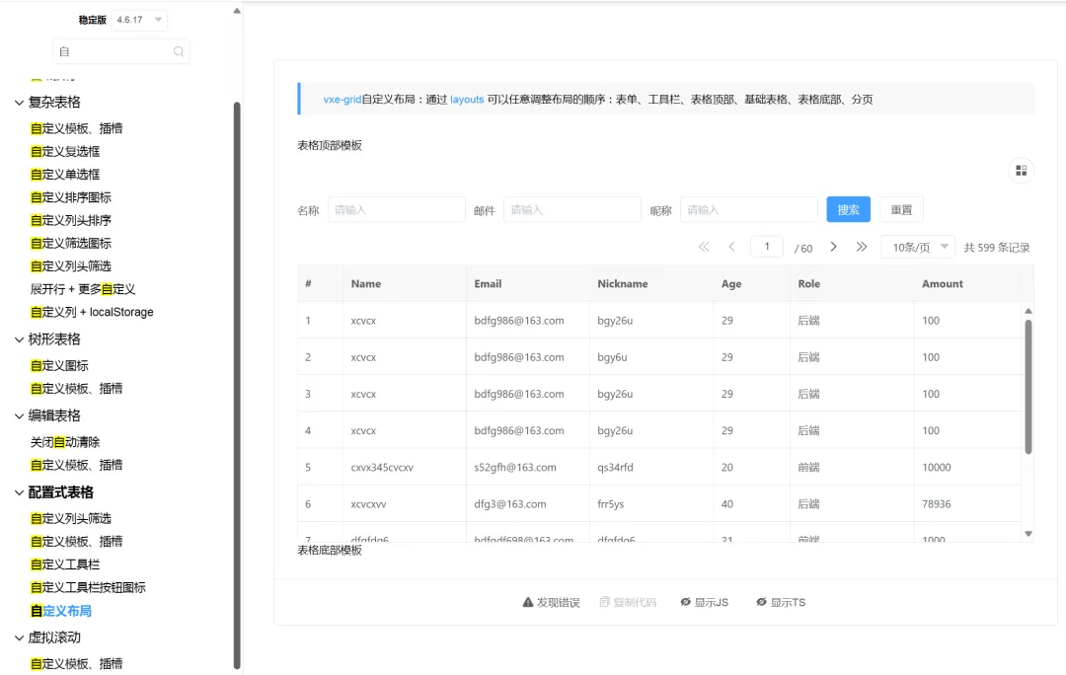Focus the 名称 input field
1066x675 pixels.
(x=396, y=210)
